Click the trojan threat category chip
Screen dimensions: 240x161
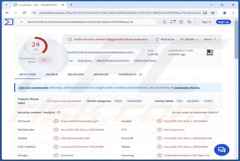[118, 101]
